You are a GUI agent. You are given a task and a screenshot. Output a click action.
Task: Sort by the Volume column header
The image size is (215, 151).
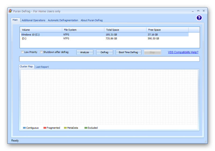point(41,30)
